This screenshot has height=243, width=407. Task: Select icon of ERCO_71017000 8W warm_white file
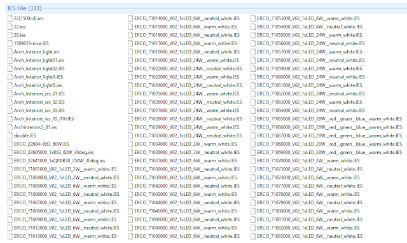(130, 43)
